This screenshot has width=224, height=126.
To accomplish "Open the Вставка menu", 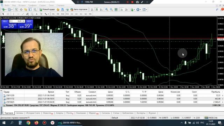I will point(22,5).
